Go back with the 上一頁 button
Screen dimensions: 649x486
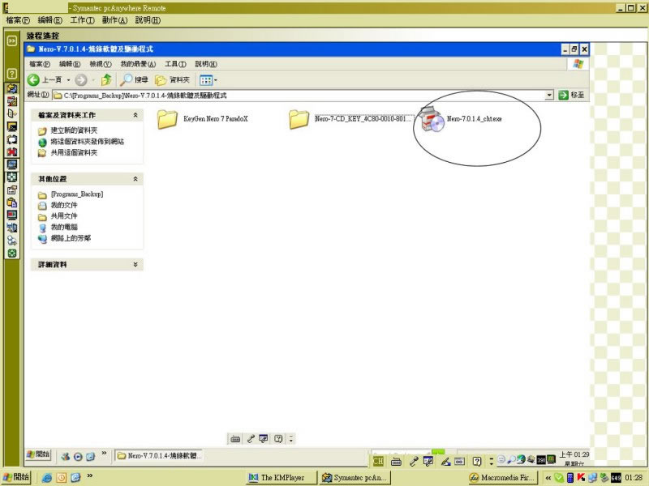click(45, 79)
